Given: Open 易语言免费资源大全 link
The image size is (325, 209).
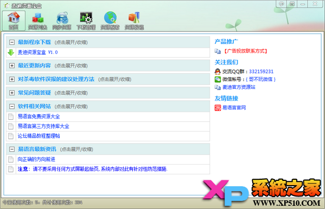Looking at the screenshot, I should [39, 116].
